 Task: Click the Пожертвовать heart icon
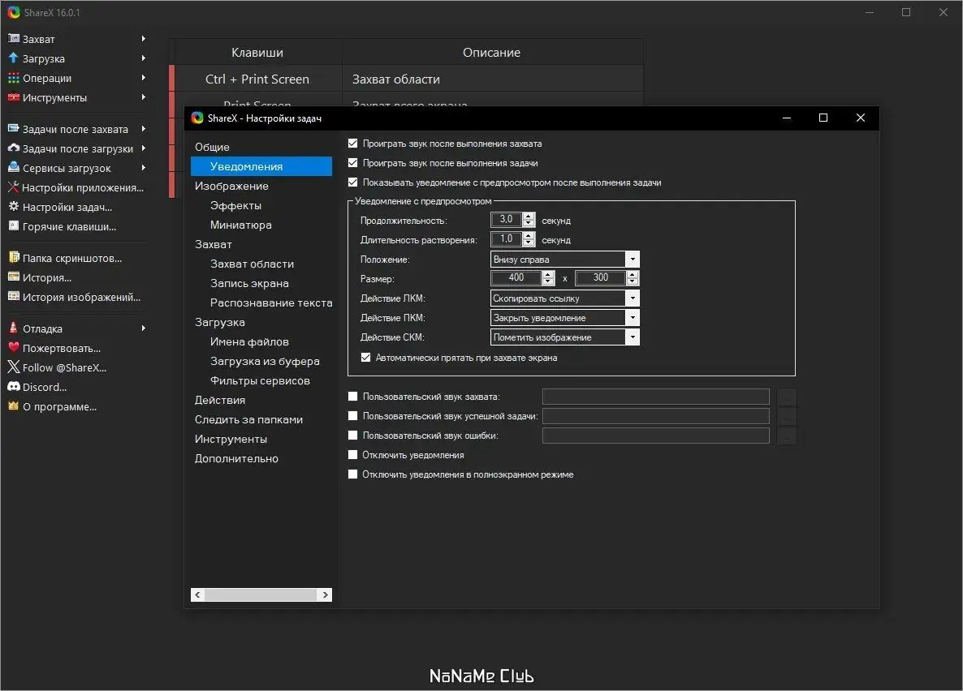click(x=14, y=347)
